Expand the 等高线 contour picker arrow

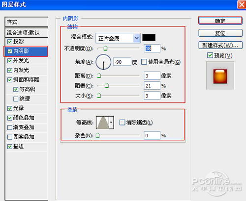[111, 123]
